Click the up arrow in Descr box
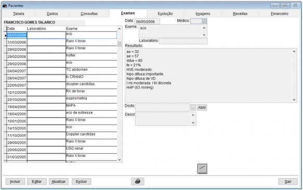 [x=193, y=115]
